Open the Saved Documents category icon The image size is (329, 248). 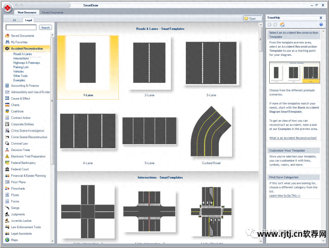click(7, 35)
